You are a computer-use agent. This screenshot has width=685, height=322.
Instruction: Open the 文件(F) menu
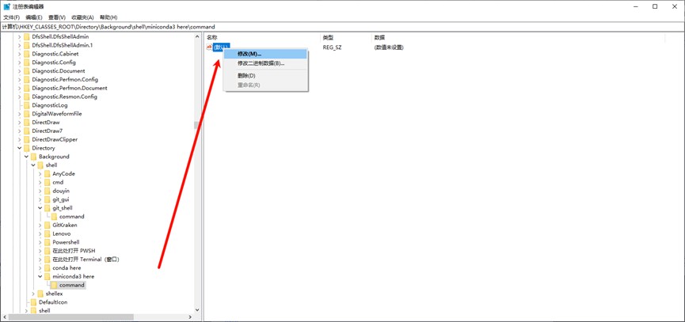coord(11,17)
